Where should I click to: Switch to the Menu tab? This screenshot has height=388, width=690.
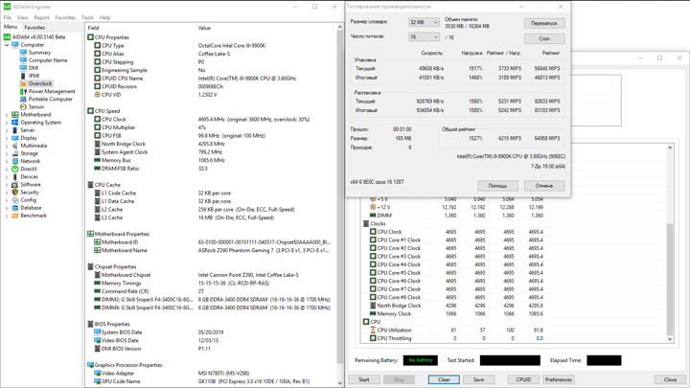click(x=11, y=27)
